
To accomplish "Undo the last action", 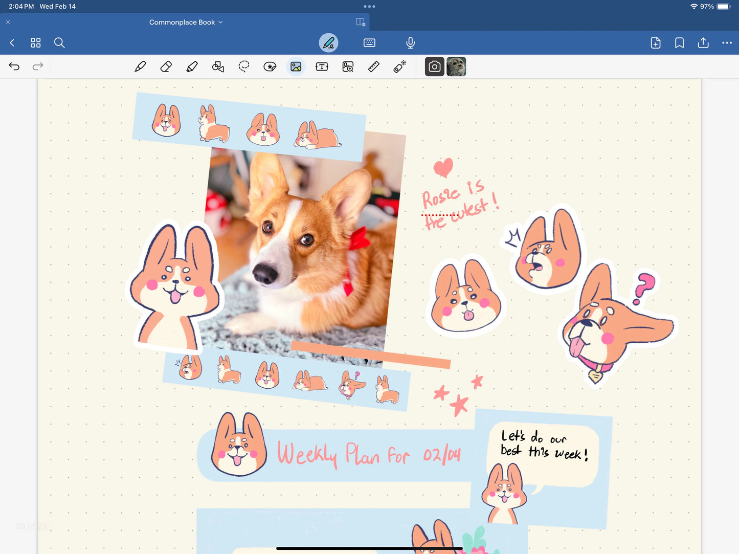I will [14, 67].
